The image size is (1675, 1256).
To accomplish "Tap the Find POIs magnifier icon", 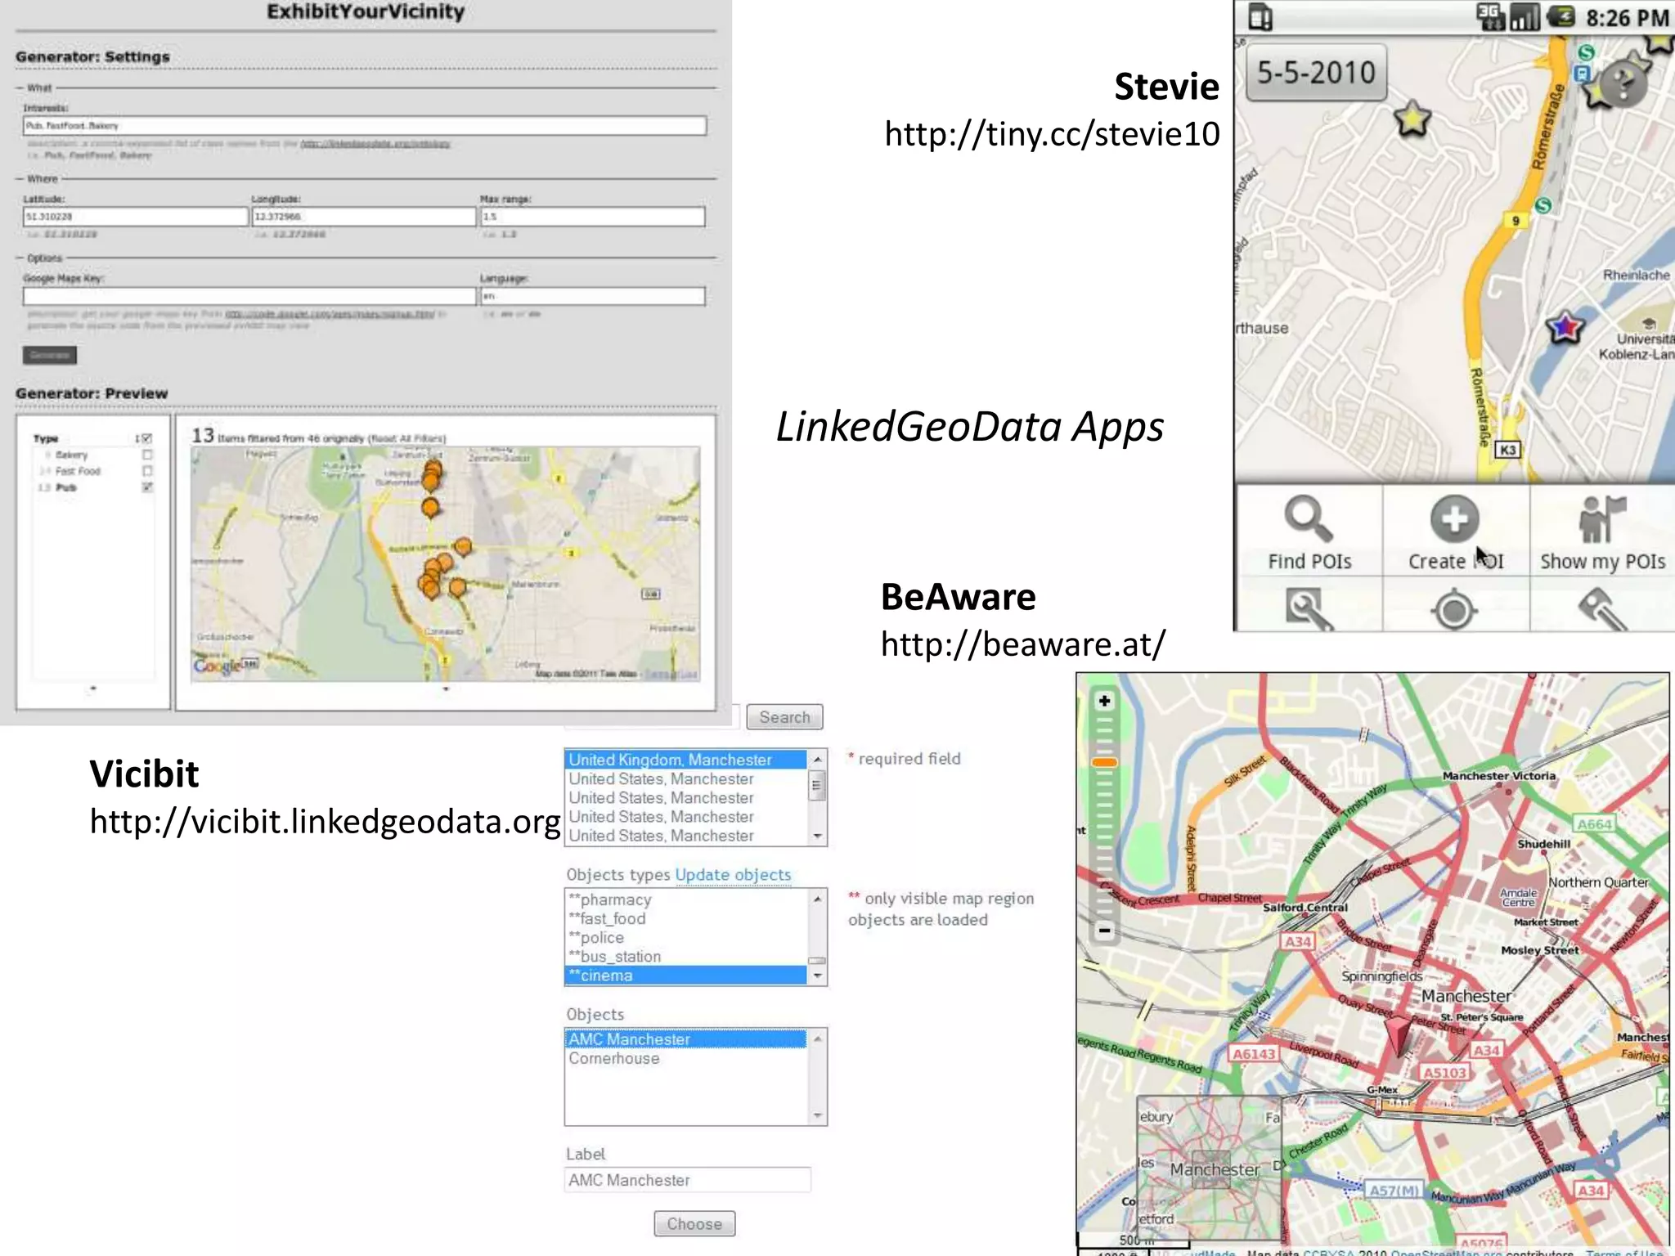I will coord(1309,518).
